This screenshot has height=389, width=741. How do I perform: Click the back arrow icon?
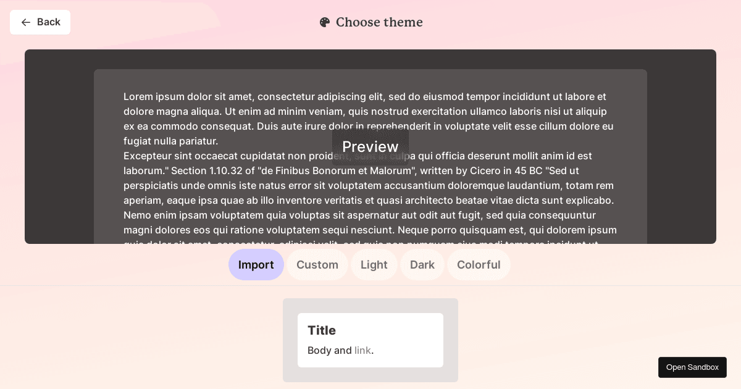[26, 22]
